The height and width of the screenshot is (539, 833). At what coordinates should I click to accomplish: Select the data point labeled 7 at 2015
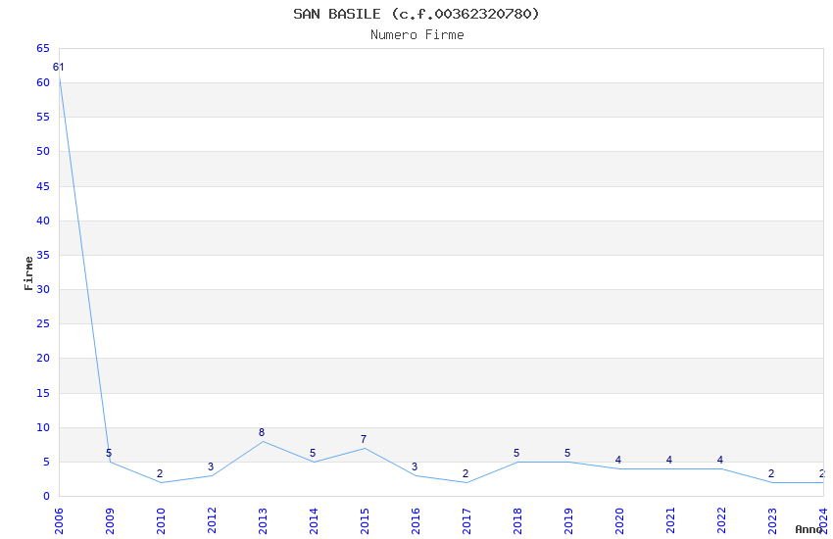coord(364,440)
